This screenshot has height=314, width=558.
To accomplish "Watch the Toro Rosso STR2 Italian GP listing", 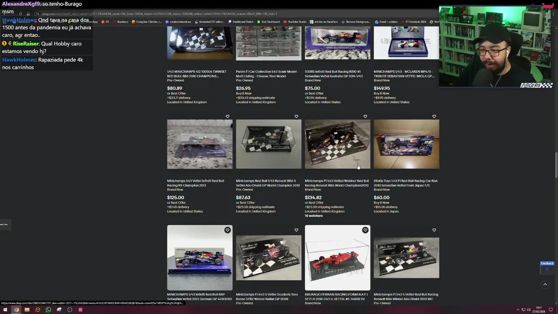I will 296,230.
